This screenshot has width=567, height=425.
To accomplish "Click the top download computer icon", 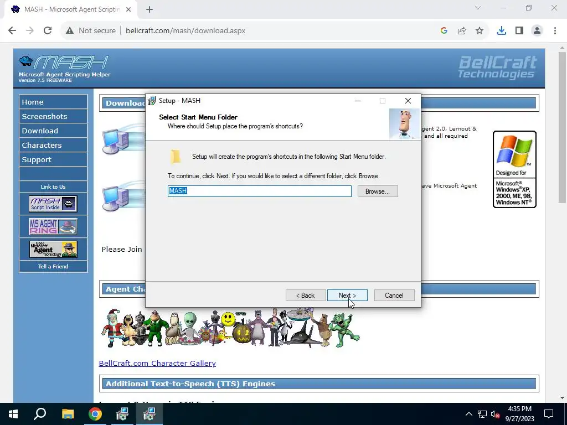I will point(116,139).
